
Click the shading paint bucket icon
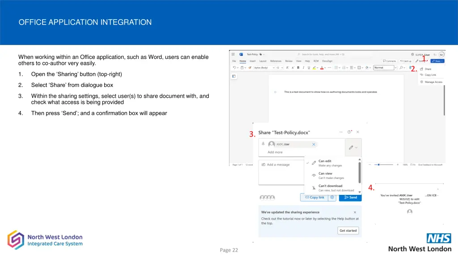(x=367, y=68)
